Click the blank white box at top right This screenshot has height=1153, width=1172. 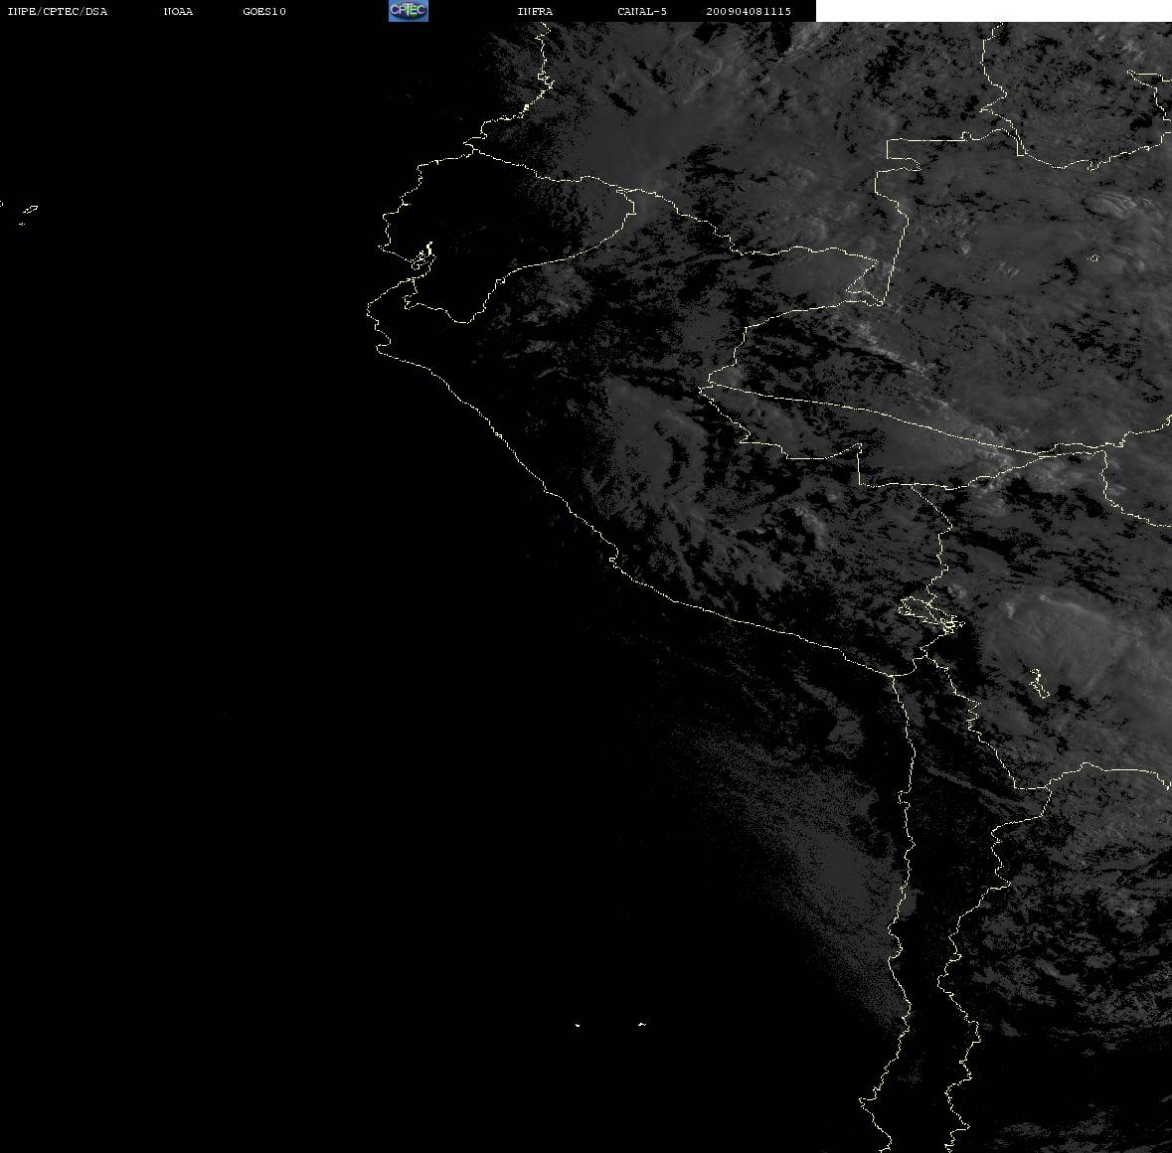coord(993,11)
